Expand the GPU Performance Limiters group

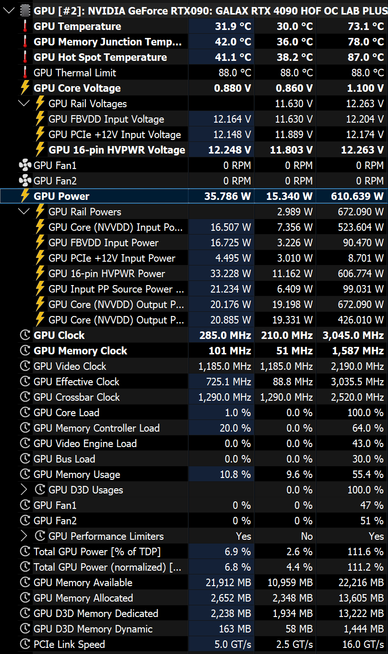tap(24, 536)
